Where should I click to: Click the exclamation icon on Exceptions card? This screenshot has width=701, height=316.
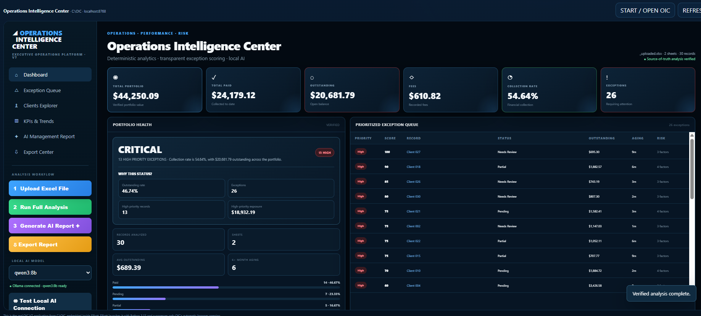607,78
